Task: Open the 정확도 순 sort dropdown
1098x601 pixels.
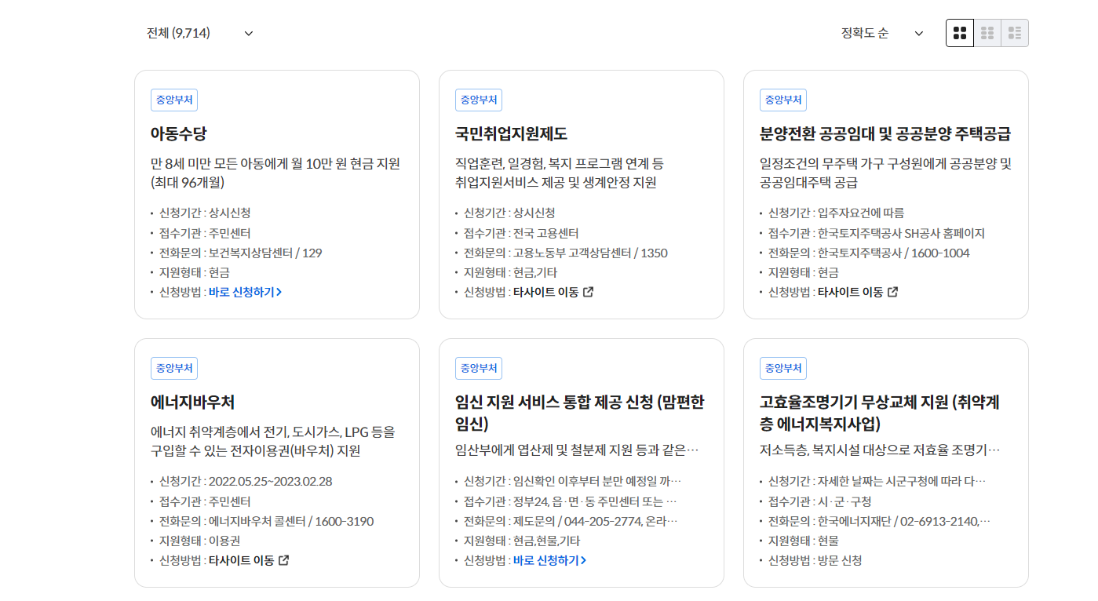Action: tap(879, 32)
